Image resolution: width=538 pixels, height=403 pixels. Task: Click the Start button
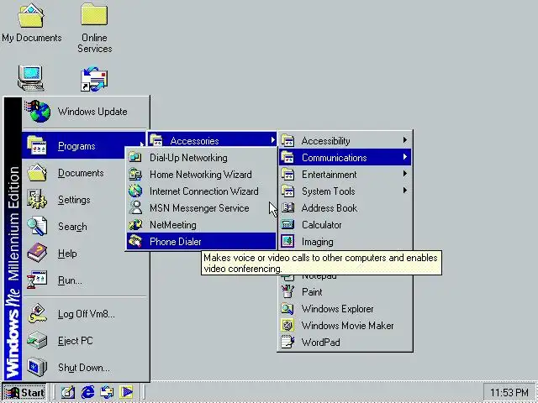point(25,392)
